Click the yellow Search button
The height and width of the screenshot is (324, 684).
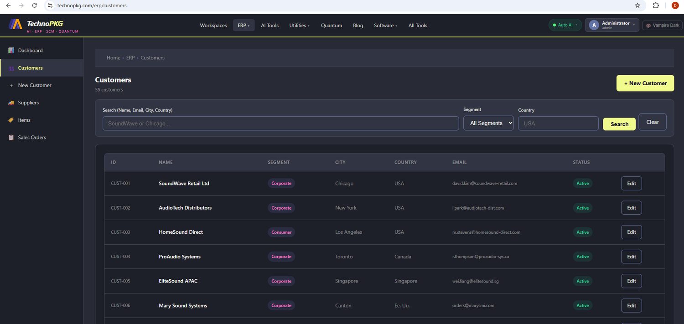(619, 124)
